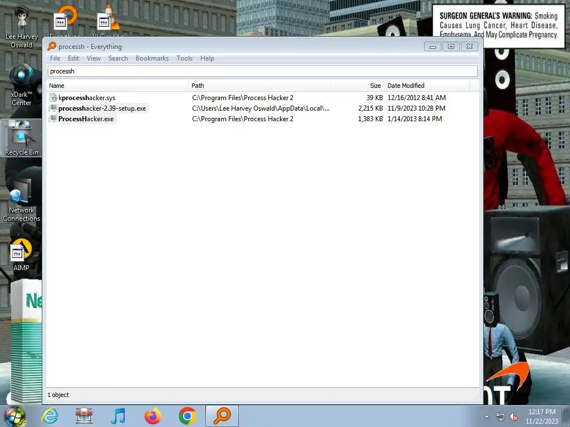Close the Everything window
Image resolution: width=570 pixels, height=427 pixels.
click(469, 47)
